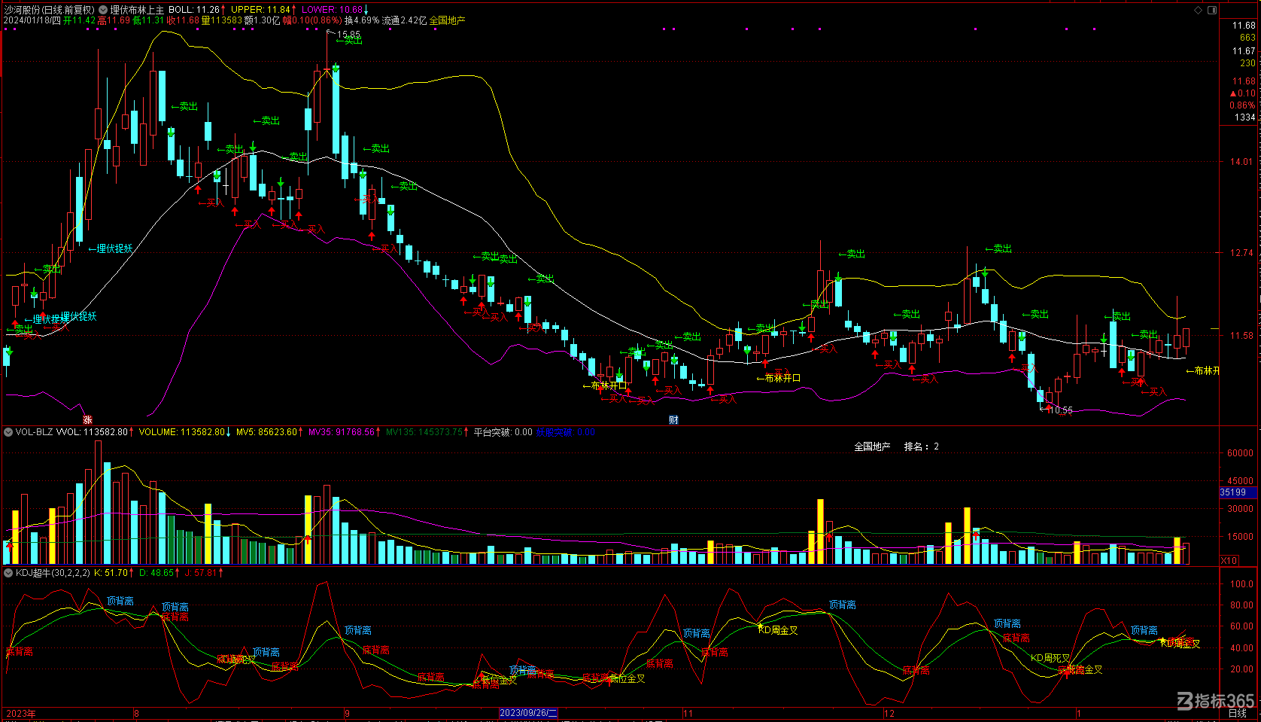Click the 日线 period label at bottom right

(1238, 713)
